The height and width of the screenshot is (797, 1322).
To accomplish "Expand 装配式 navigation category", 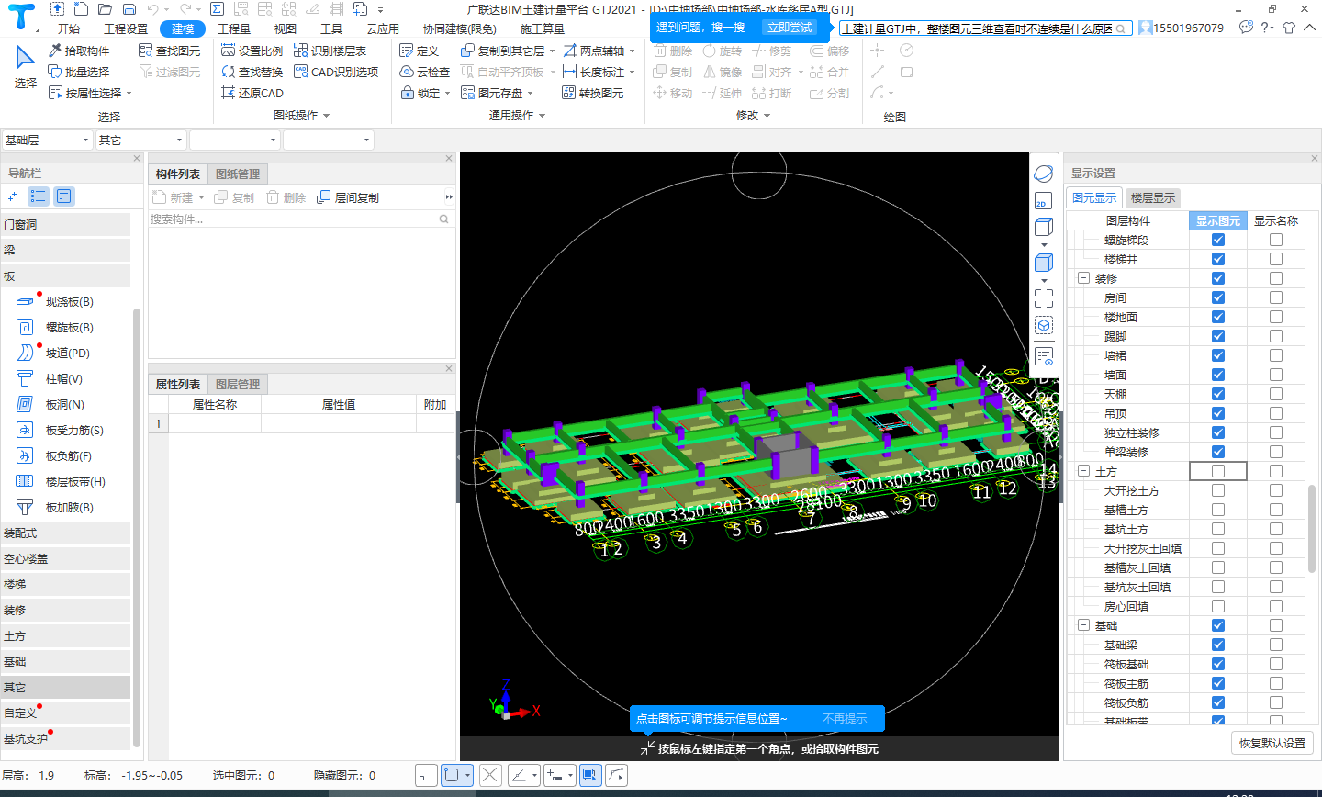I will (x=65, y=533).
